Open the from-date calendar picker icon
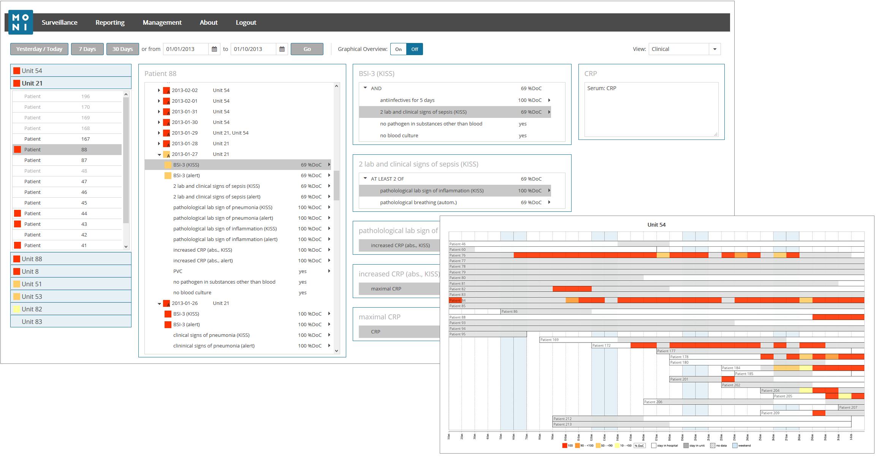The width and height of the screenshot is (876, 457). (214, 49)
